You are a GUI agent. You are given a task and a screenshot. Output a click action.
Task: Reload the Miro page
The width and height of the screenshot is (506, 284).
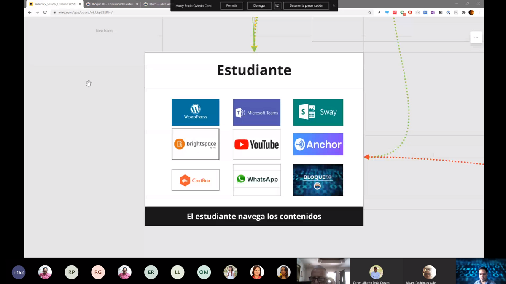tap(45, 13)
